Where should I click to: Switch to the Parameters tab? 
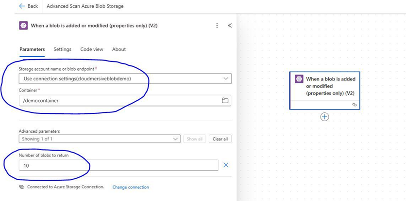pos(32,49)
